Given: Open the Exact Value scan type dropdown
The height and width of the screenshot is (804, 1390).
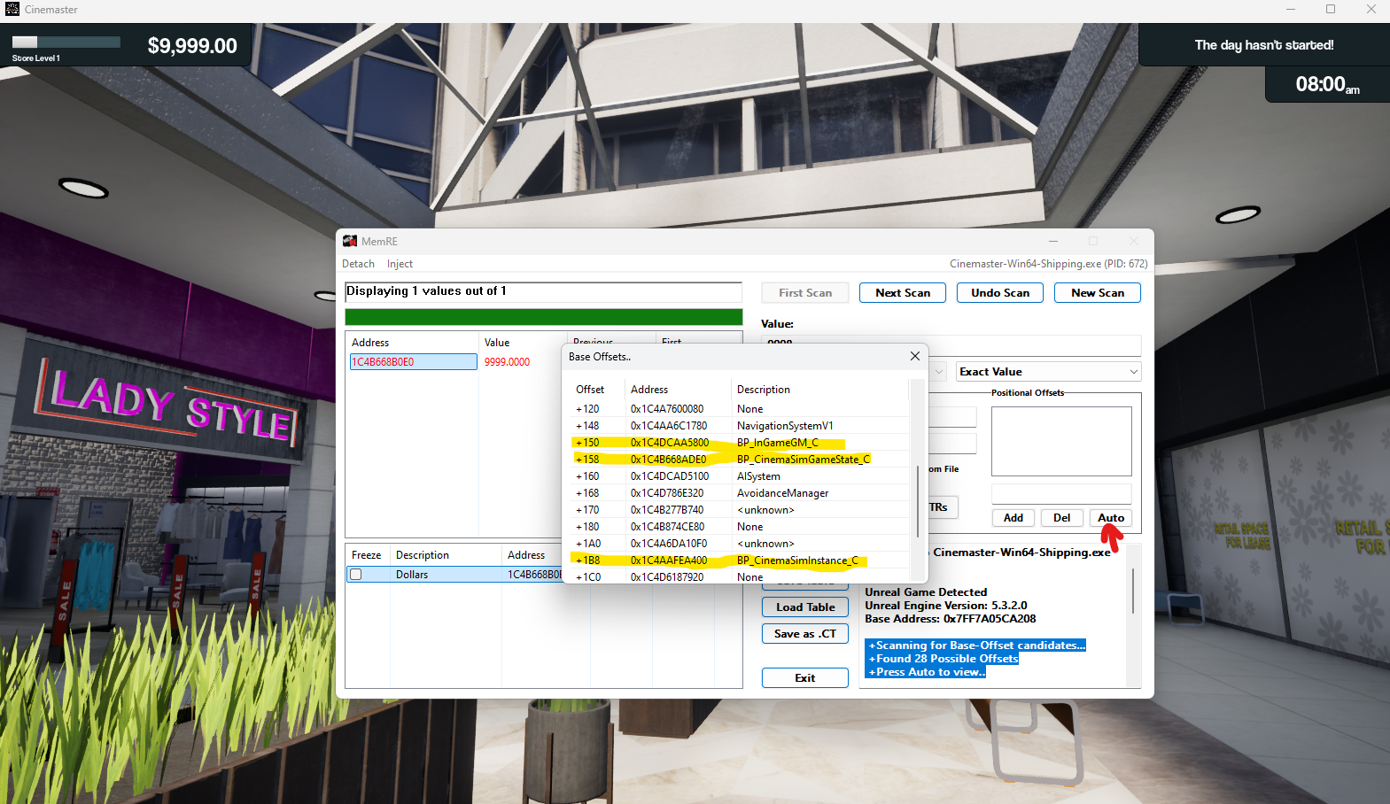Looking at the screenshot, I should click(1048, 372).
